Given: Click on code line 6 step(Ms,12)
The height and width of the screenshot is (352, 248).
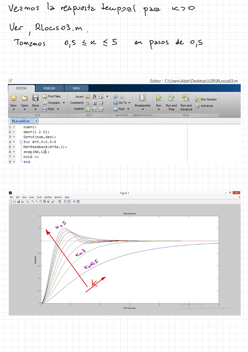Looking at the screenshot, I should click(36, 152).
